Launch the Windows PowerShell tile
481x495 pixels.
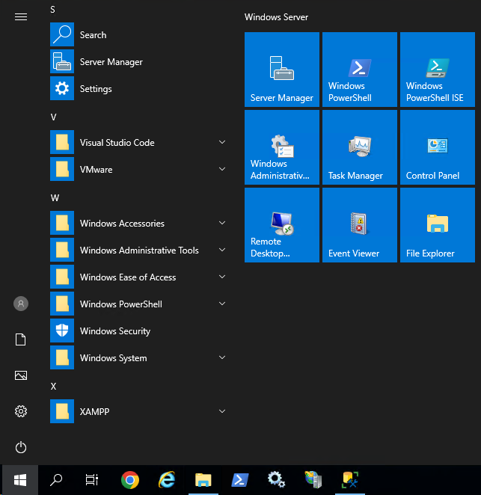tap(359, 70)
